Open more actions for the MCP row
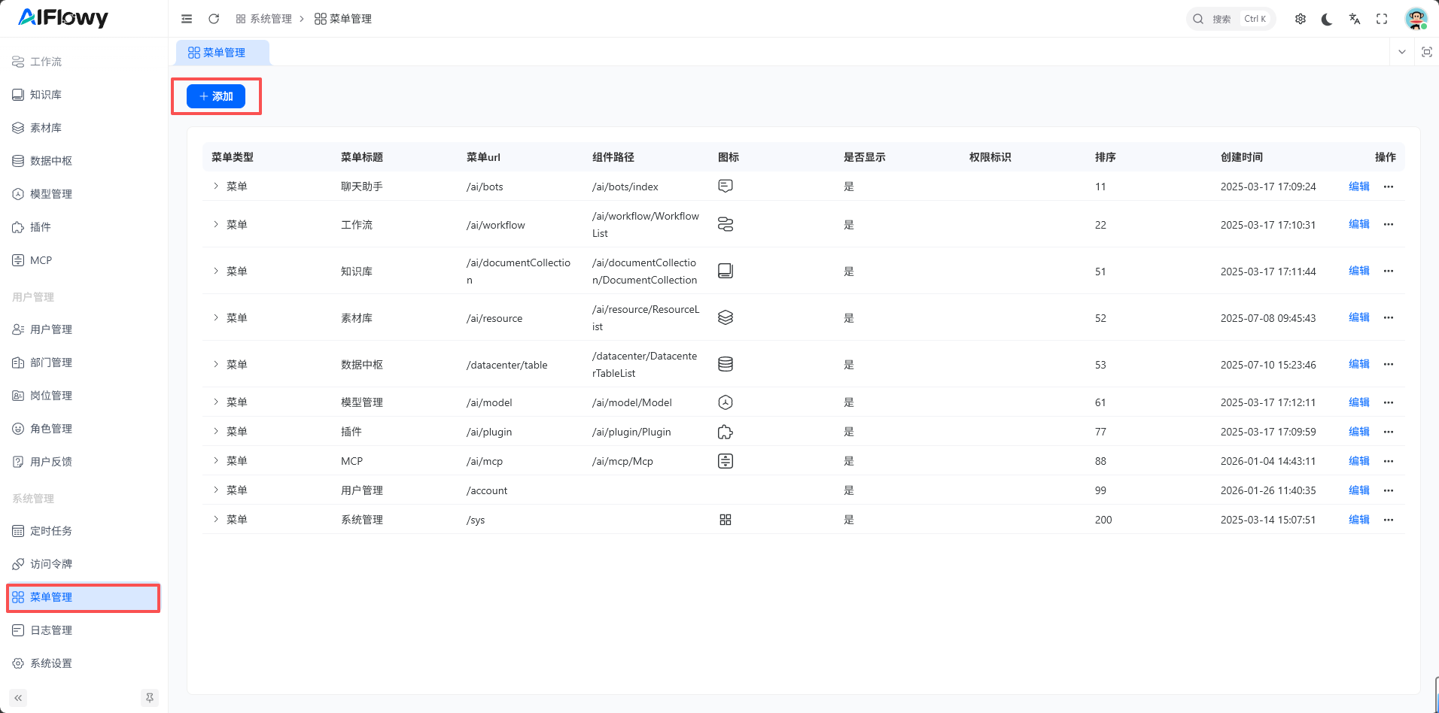1439x713 pixels. click(1389, 461)
